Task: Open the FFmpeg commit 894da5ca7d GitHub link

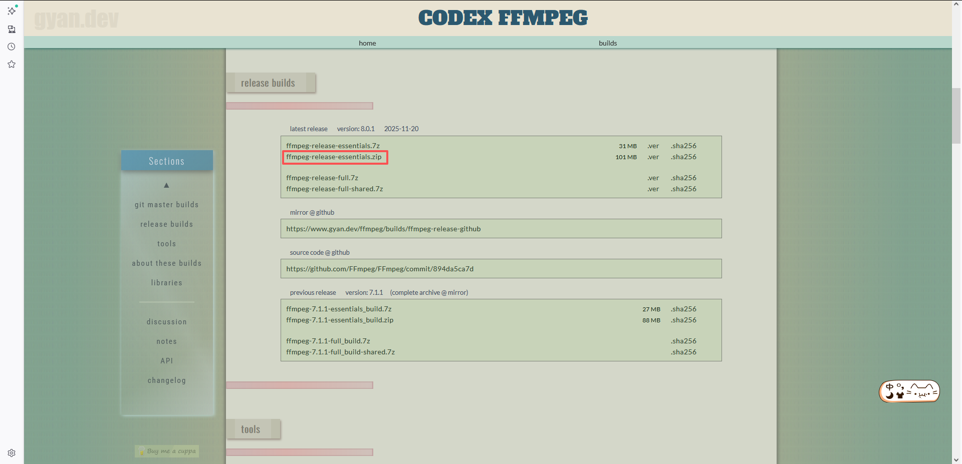Action: coord(380,269)
